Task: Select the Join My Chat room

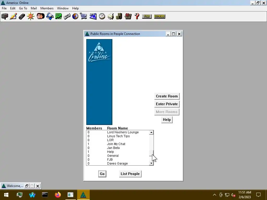Action: [118, 144]
